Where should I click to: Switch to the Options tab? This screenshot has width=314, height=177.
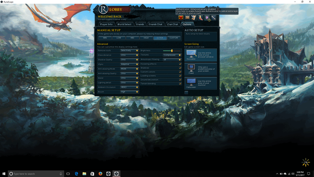(x=187, y=24)
